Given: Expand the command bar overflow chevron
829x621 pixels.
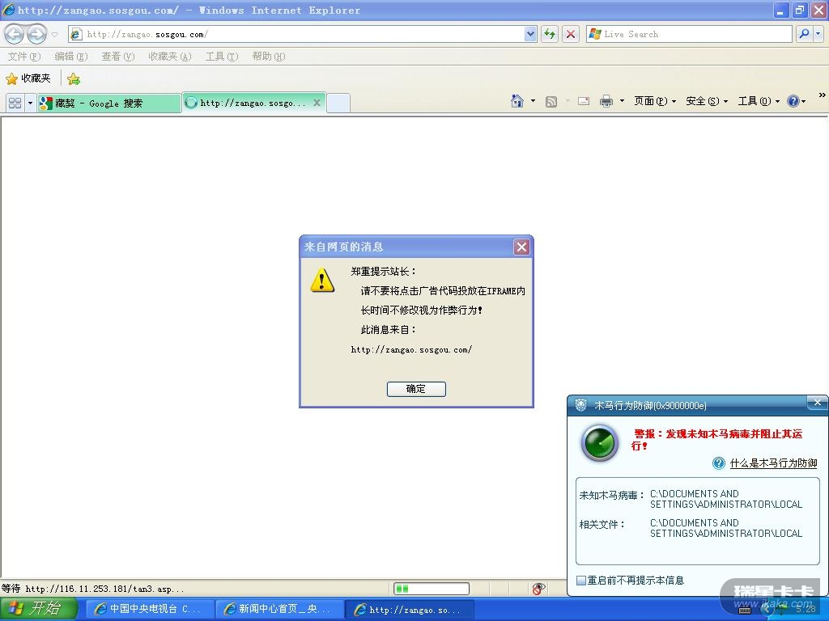Looking at the screenshot, I should tap(823, 95).
